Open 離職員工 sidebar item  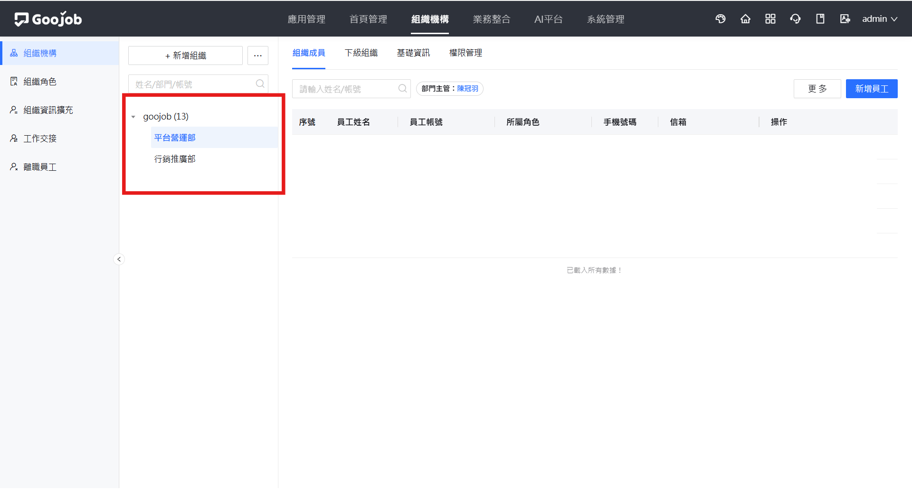(x=59, y=167)
